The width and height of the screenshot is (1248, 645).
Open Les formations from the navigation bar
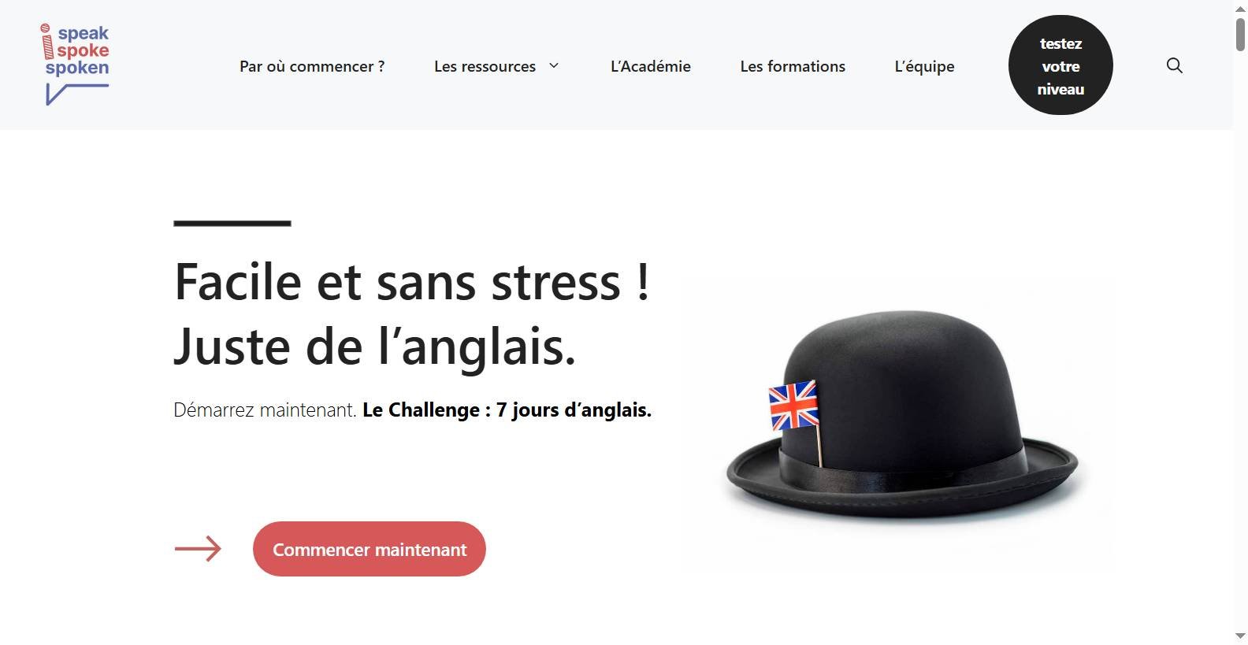pyautogui.click(x=793, y=66)
